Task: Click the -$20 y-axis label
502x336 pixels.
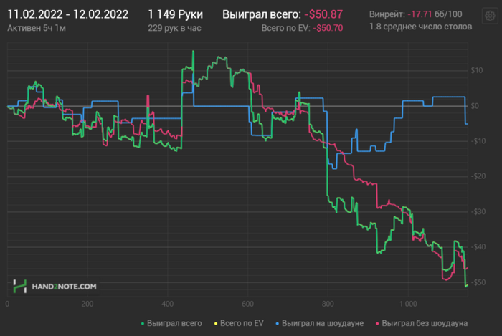Action: [478, 176]
